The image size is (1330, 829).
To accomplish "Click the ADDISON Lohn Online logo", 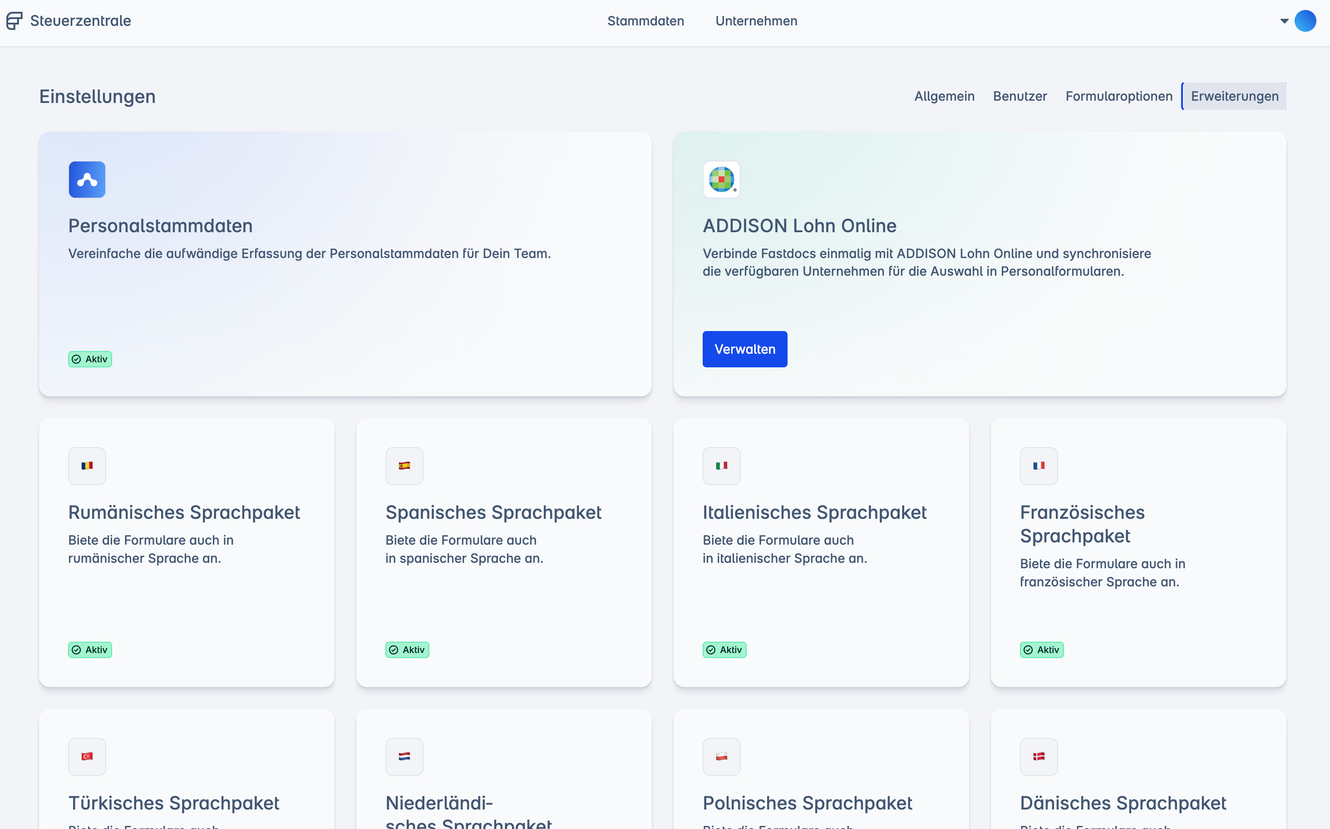I will [722, 179].
